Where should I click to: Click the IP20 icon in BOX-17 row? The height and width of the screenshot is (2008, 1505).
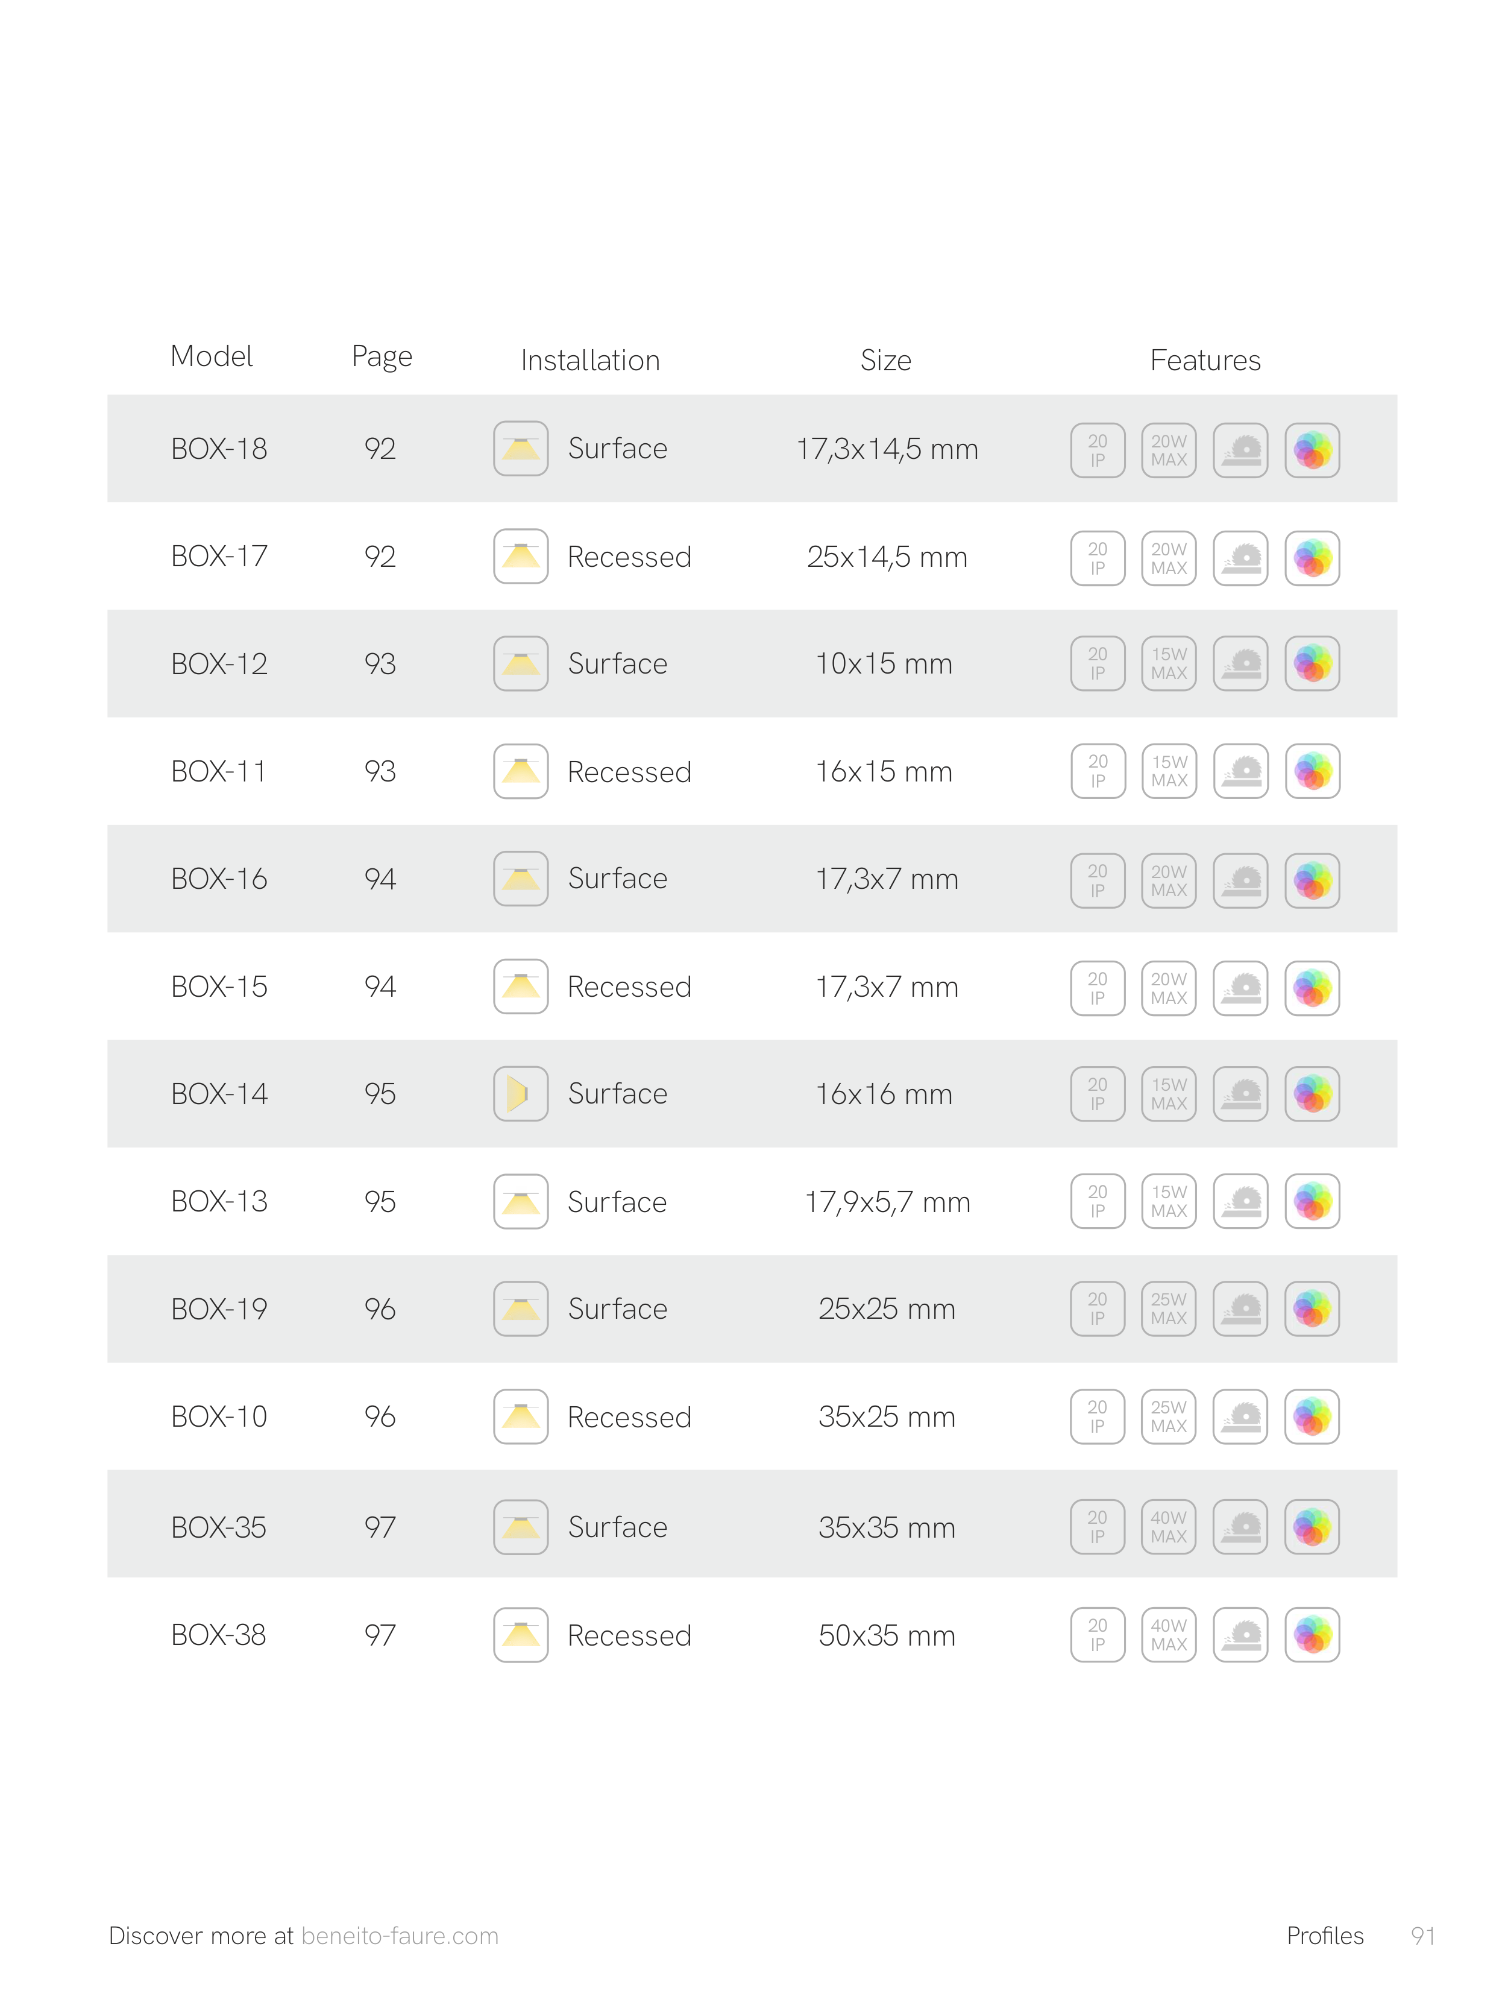pyautogui.click(x=1098, y=558)
